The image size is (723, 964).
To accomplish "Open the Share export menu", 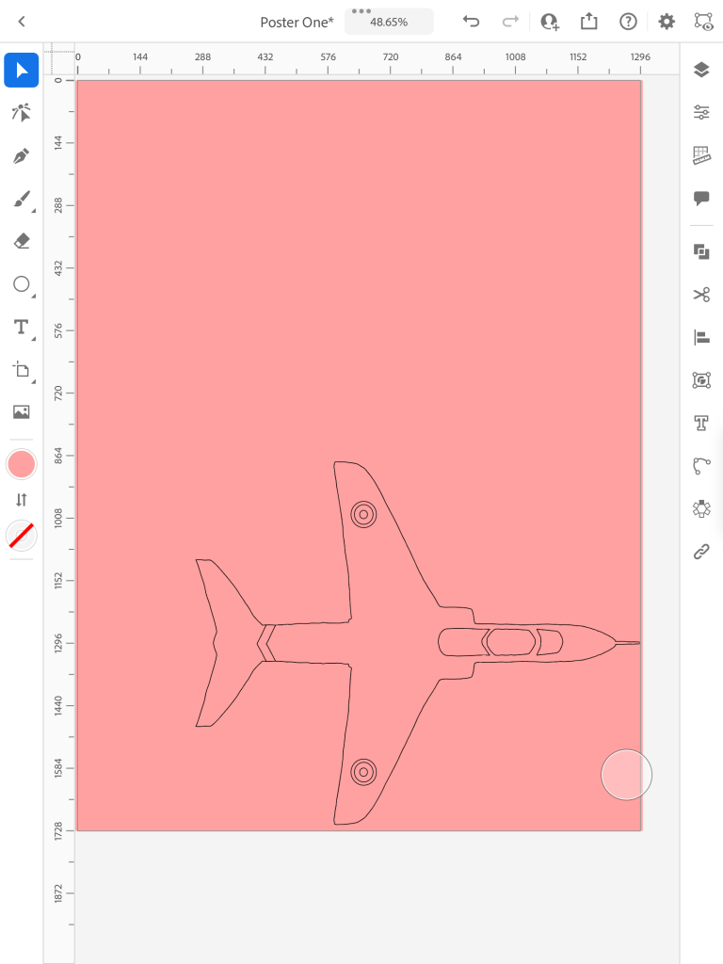I will [589, 22].
